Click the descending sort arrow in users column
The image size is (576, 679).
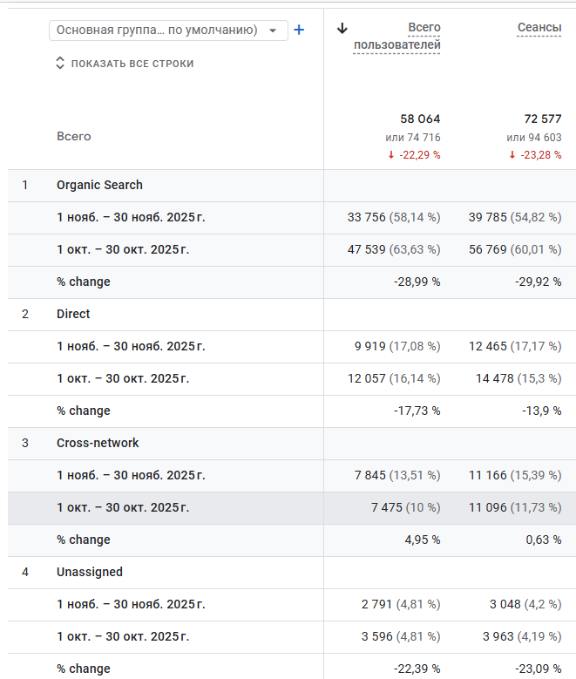[x=342, y=28]
